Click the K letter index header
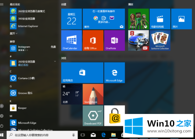This screenshot has height=139, width=195. (x=11, y=101)
